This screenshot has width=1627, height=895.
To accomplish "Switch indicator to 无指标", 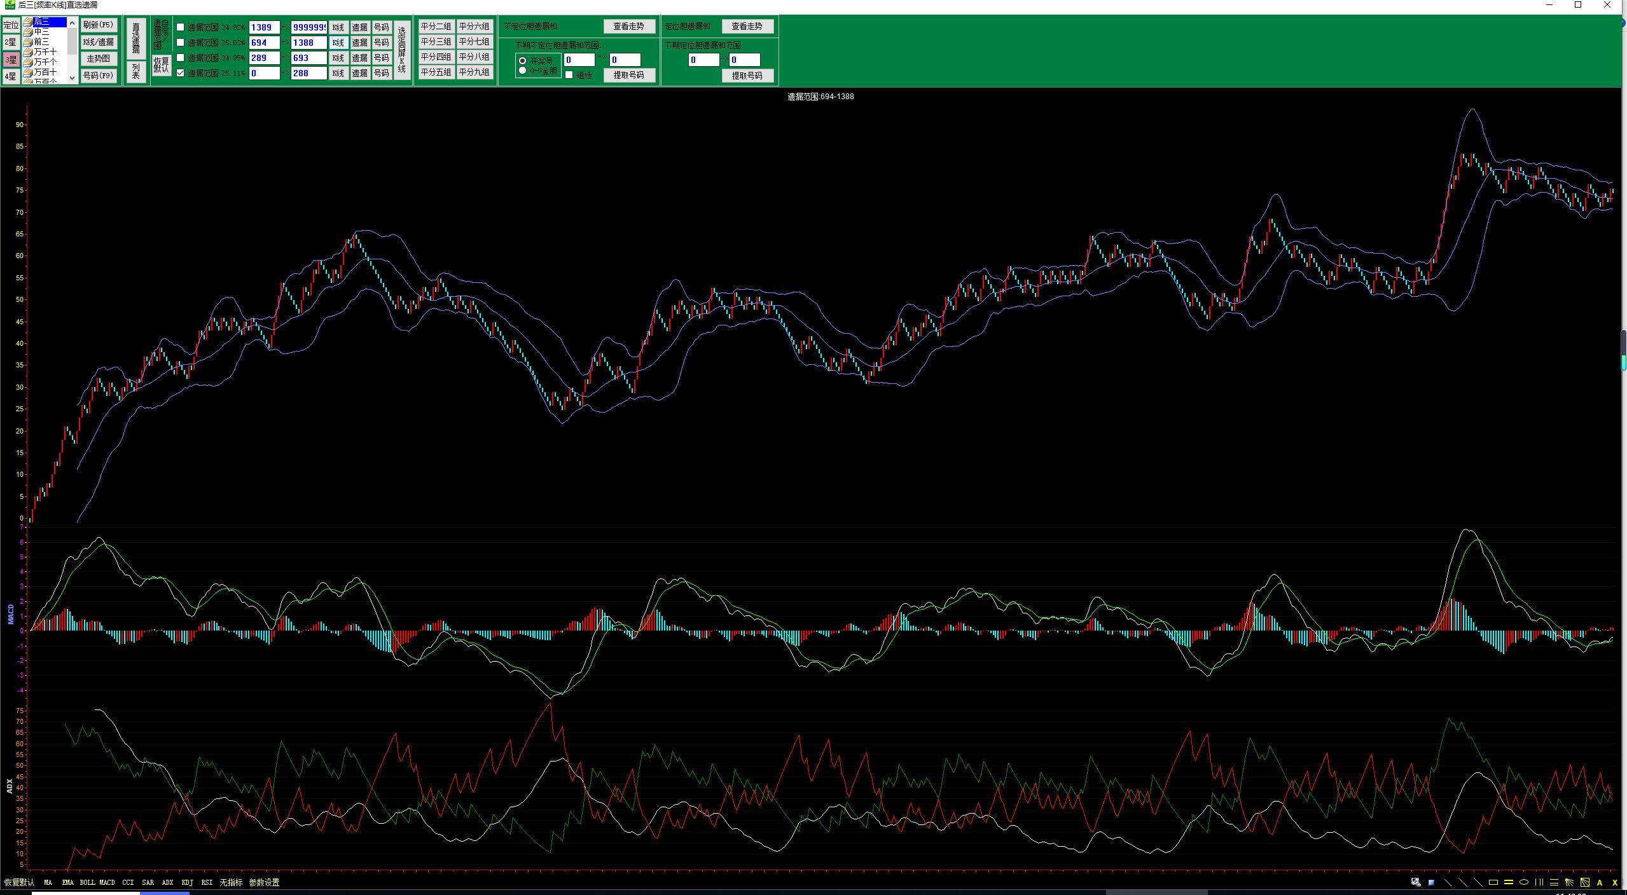I will (x=231, y=882).
